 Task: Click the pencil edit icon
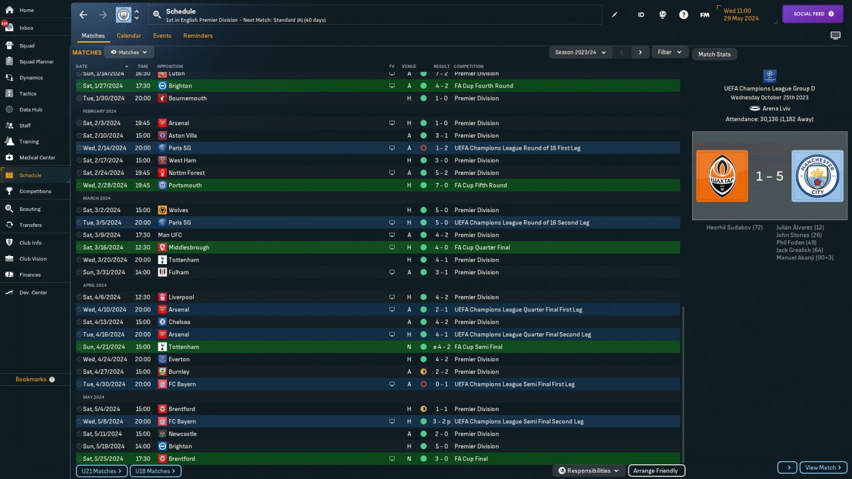coord(614,15)
